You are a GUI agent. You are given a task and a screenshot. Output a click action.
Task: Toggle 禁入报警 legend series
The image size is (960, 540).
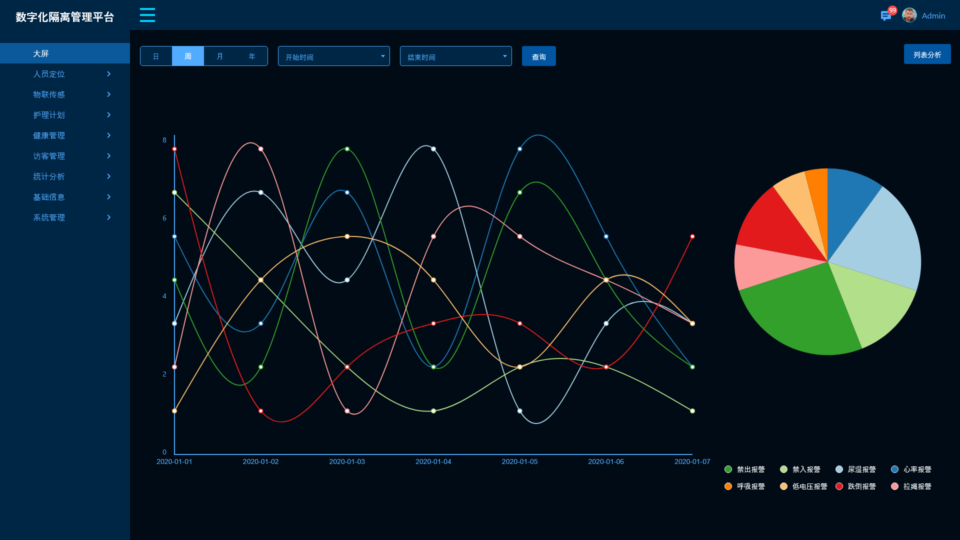[800, 469]
